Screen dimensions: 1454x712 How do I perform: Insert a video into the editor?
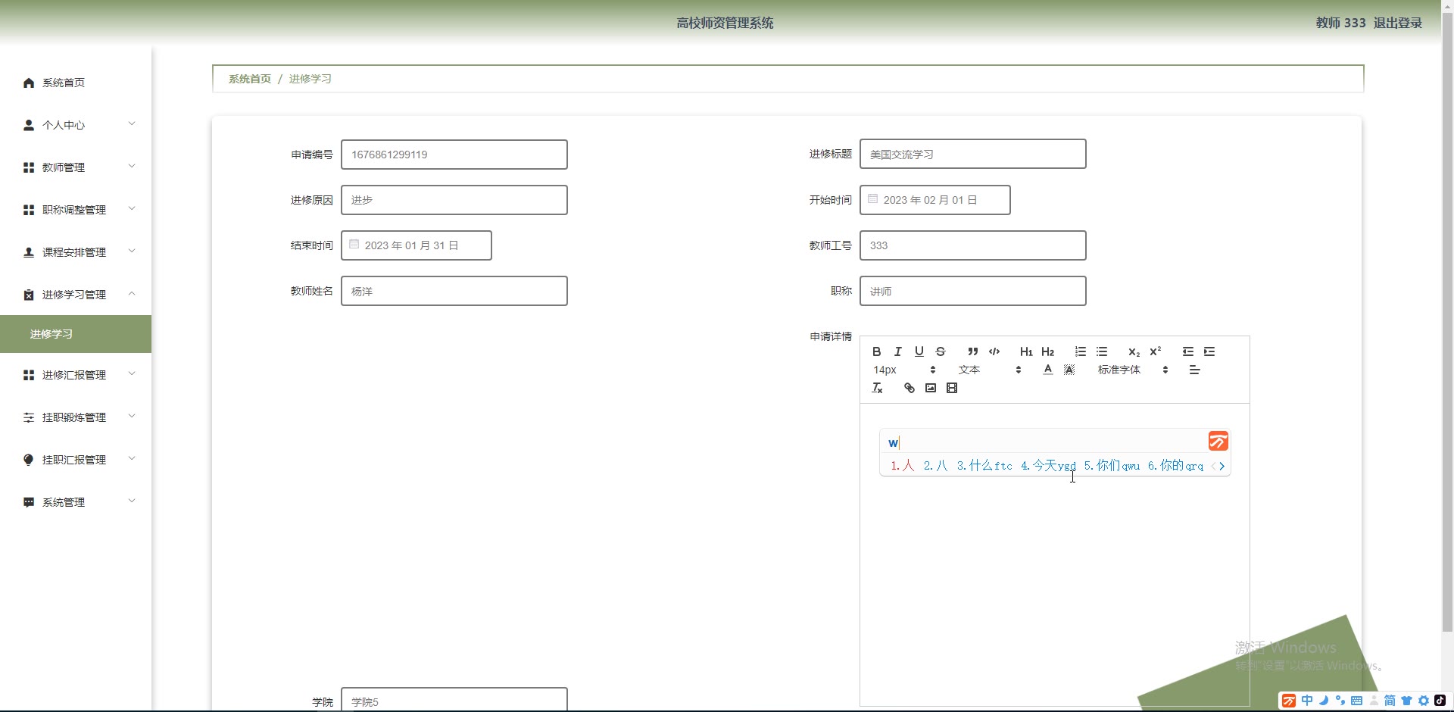click(952, 388)
